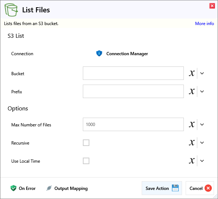Click into the Bucket text field
This screenshot has width=218, height=199.
click(x=133, y=73)
